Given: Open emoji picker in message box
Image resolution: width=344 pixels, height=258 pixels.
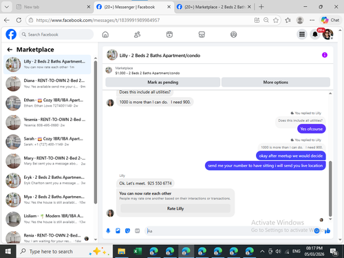Looking at the screenshot, I should (x=316, y=230).
